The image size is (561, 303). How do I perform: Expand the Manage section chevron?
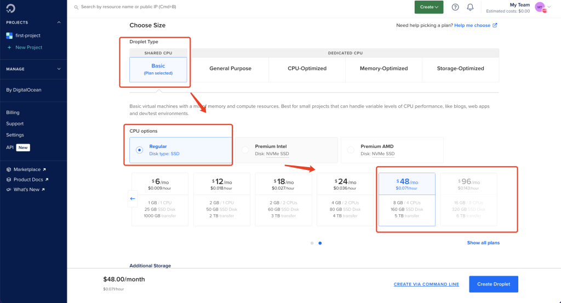click(59, 68)
